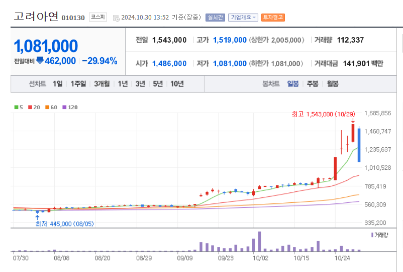The image size is (403, 272).
Task: Click the 전일 value 1,543,000
Action: (169, 40)
